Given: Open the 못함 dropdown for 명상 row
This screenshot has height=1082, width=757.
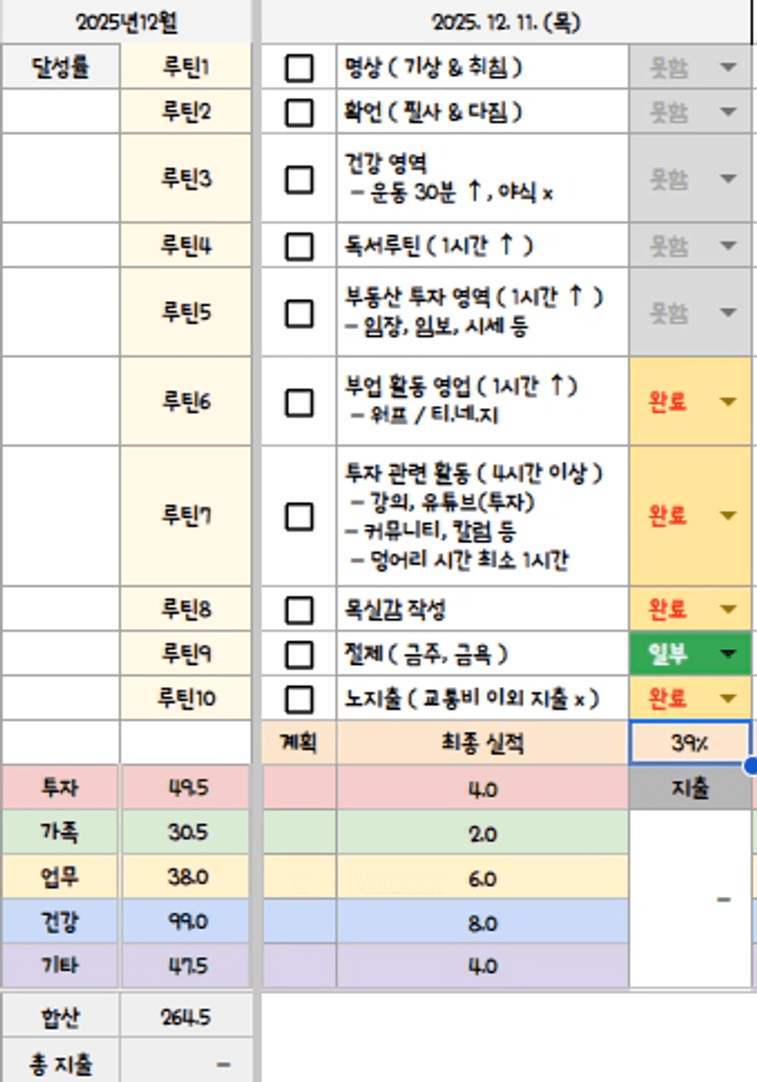Looking at the screenshot, I should 729,69.
